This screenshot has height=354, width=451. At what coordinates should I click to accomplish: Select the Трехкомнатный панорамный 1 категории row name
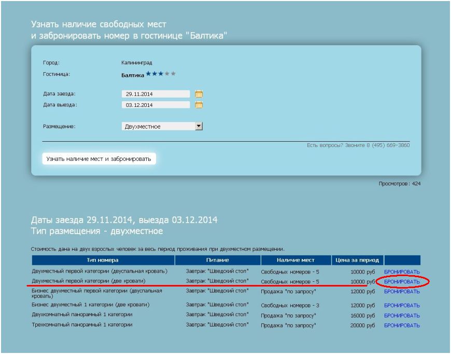coord(82,325)
